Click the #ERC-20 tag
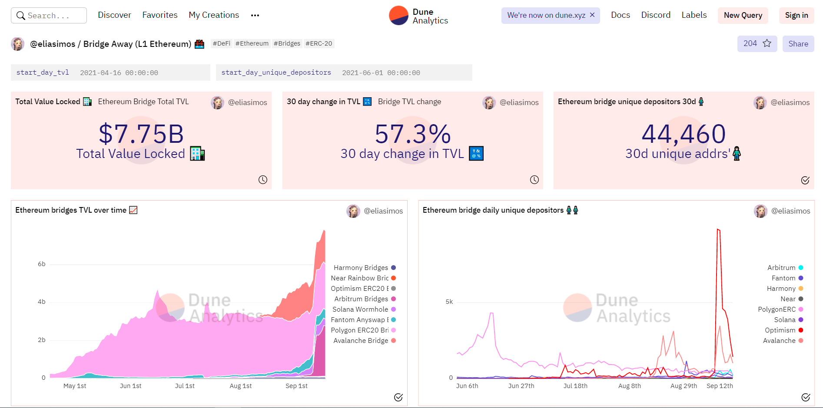Screen dimensions: 823x408 click(319, 43)
